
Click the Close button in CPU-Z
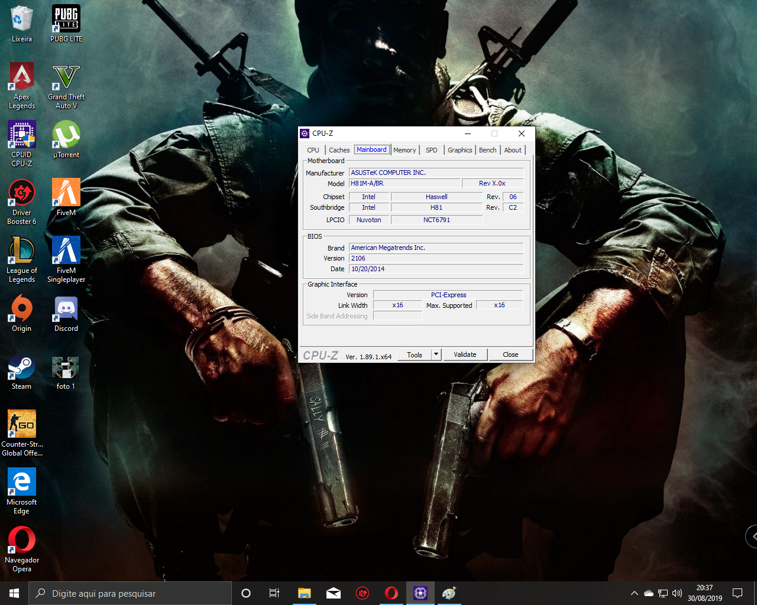(510, 354)
